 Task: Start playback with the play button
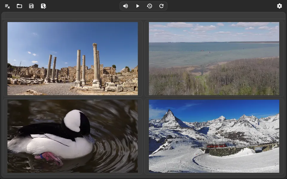pos(138,6)
